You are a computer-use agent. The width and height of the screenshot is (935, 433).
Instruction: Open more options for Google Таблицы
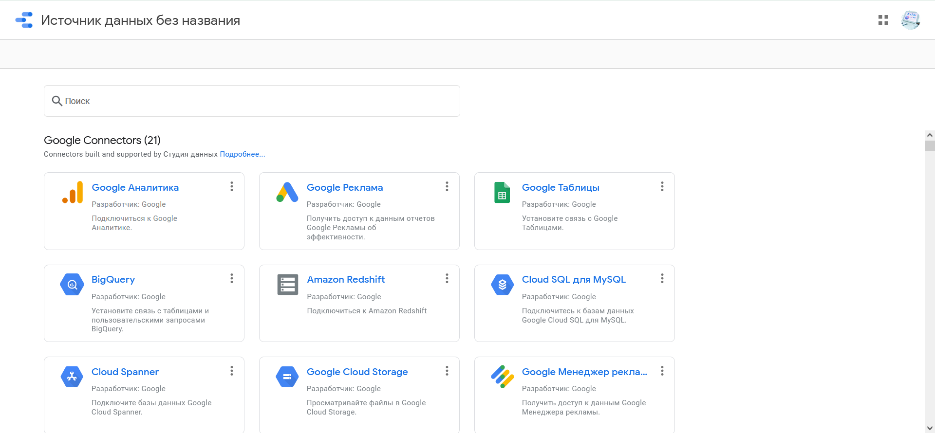tap(662, 186)
